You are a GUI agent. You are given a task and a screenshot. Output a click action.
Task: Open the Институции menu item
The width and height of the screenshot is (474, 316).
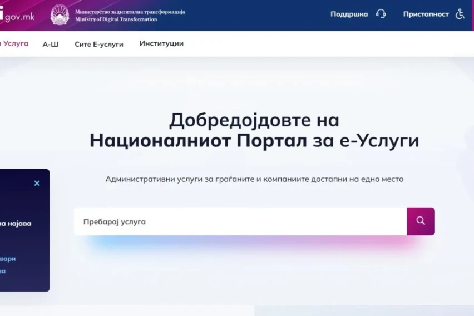point(161,43)
